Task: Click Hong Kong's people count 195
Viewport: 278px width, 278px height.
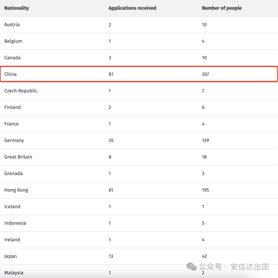Action: 205,190
